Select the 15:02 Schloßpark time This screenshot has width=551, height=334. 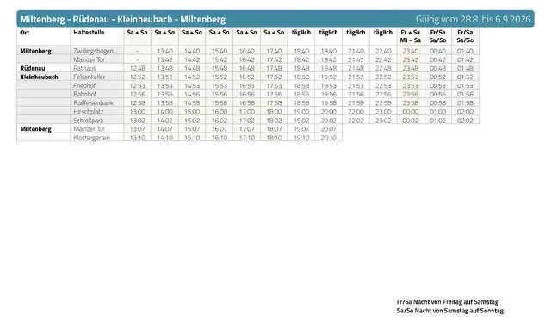(192, 121)
